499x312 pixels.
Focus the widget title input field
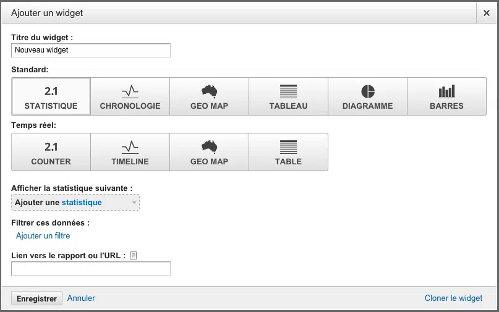[90, 50]
